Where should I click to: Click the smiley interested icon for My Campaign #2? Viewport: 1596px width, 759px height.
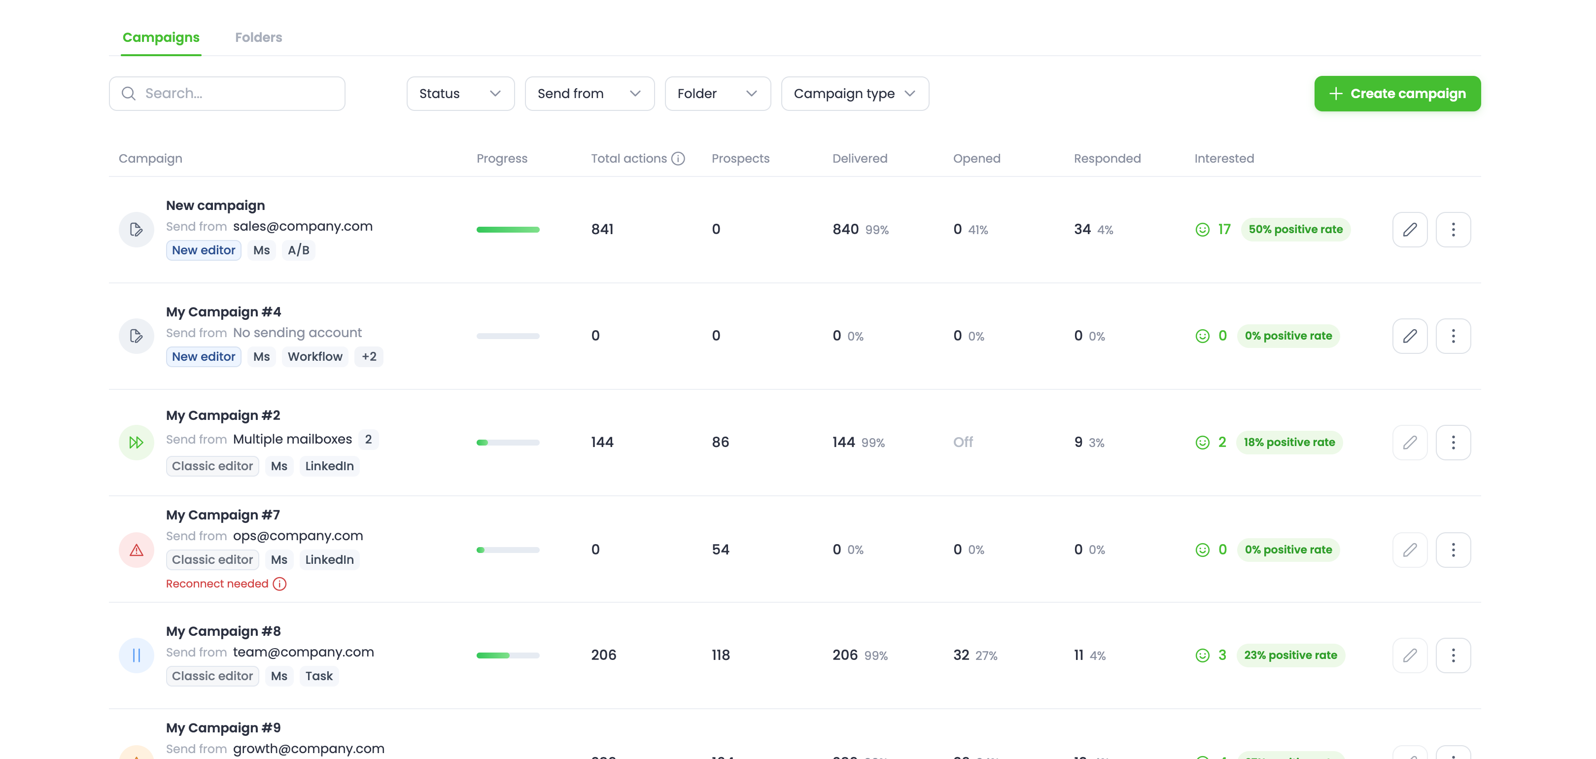pyautogui.click(x=1202, y=443)
